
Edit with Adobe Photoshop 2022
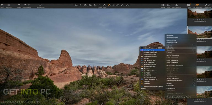(x=152, y=48)
